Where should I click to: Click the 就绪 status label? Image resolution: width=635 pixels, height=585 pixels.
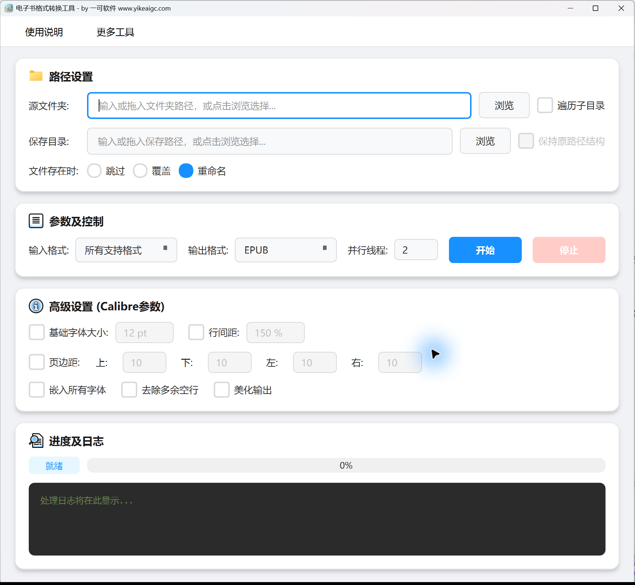[x=54, y=465]
